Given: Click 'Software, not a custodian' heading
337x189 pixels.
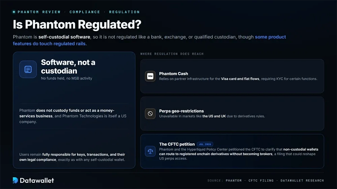Looking at the screenshot, I should (x=68, y=66).
